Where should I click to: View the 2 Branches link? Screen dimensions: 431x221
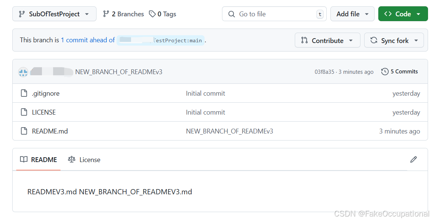coord(123,14)
